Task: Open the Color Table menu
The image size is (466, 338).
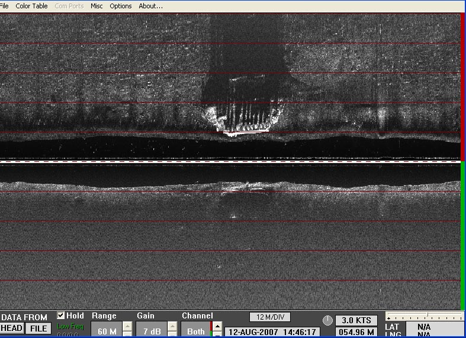Action: [x=31, y=6]
